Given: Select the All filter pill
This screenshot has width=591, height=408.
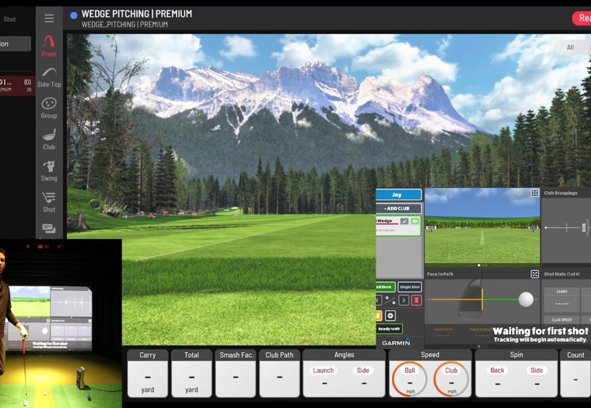Looking at the screenshot, I should pos(570,47).
